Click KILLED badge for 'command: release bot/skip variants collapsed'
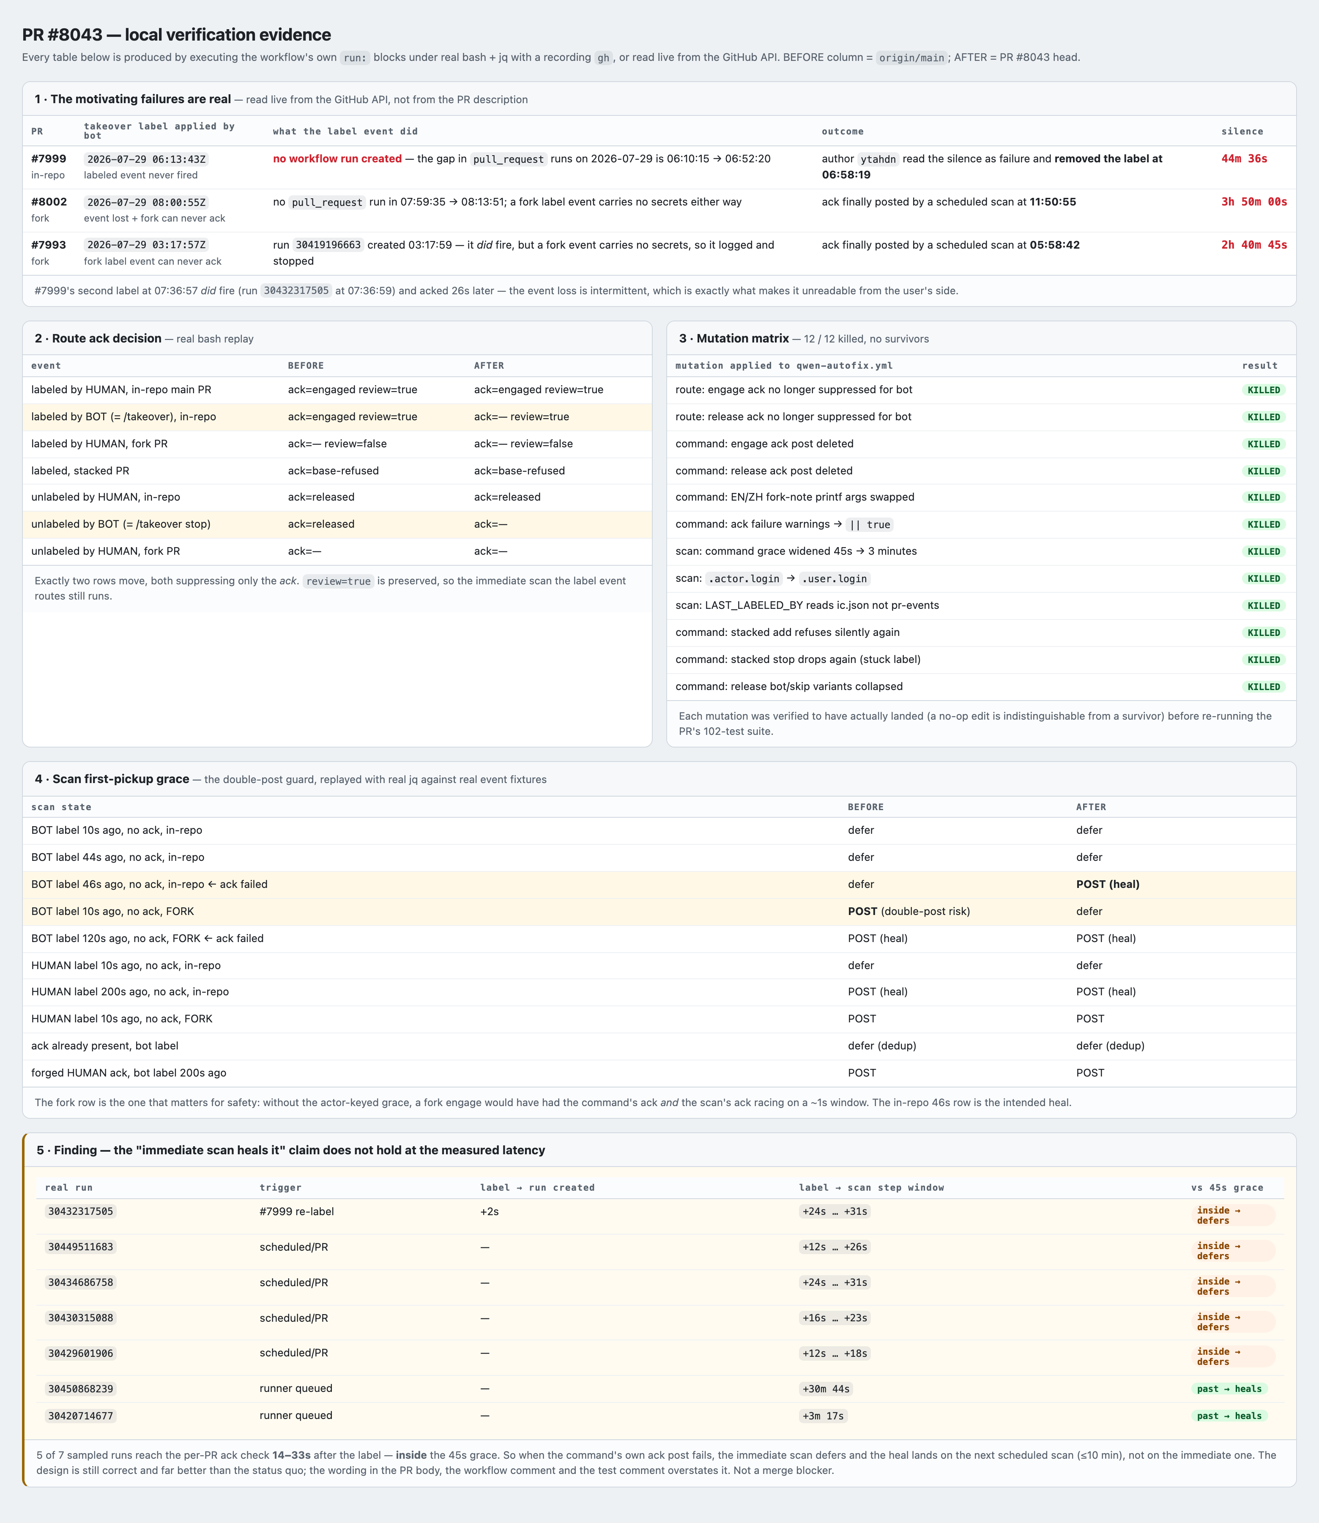 coord(1264,687)
